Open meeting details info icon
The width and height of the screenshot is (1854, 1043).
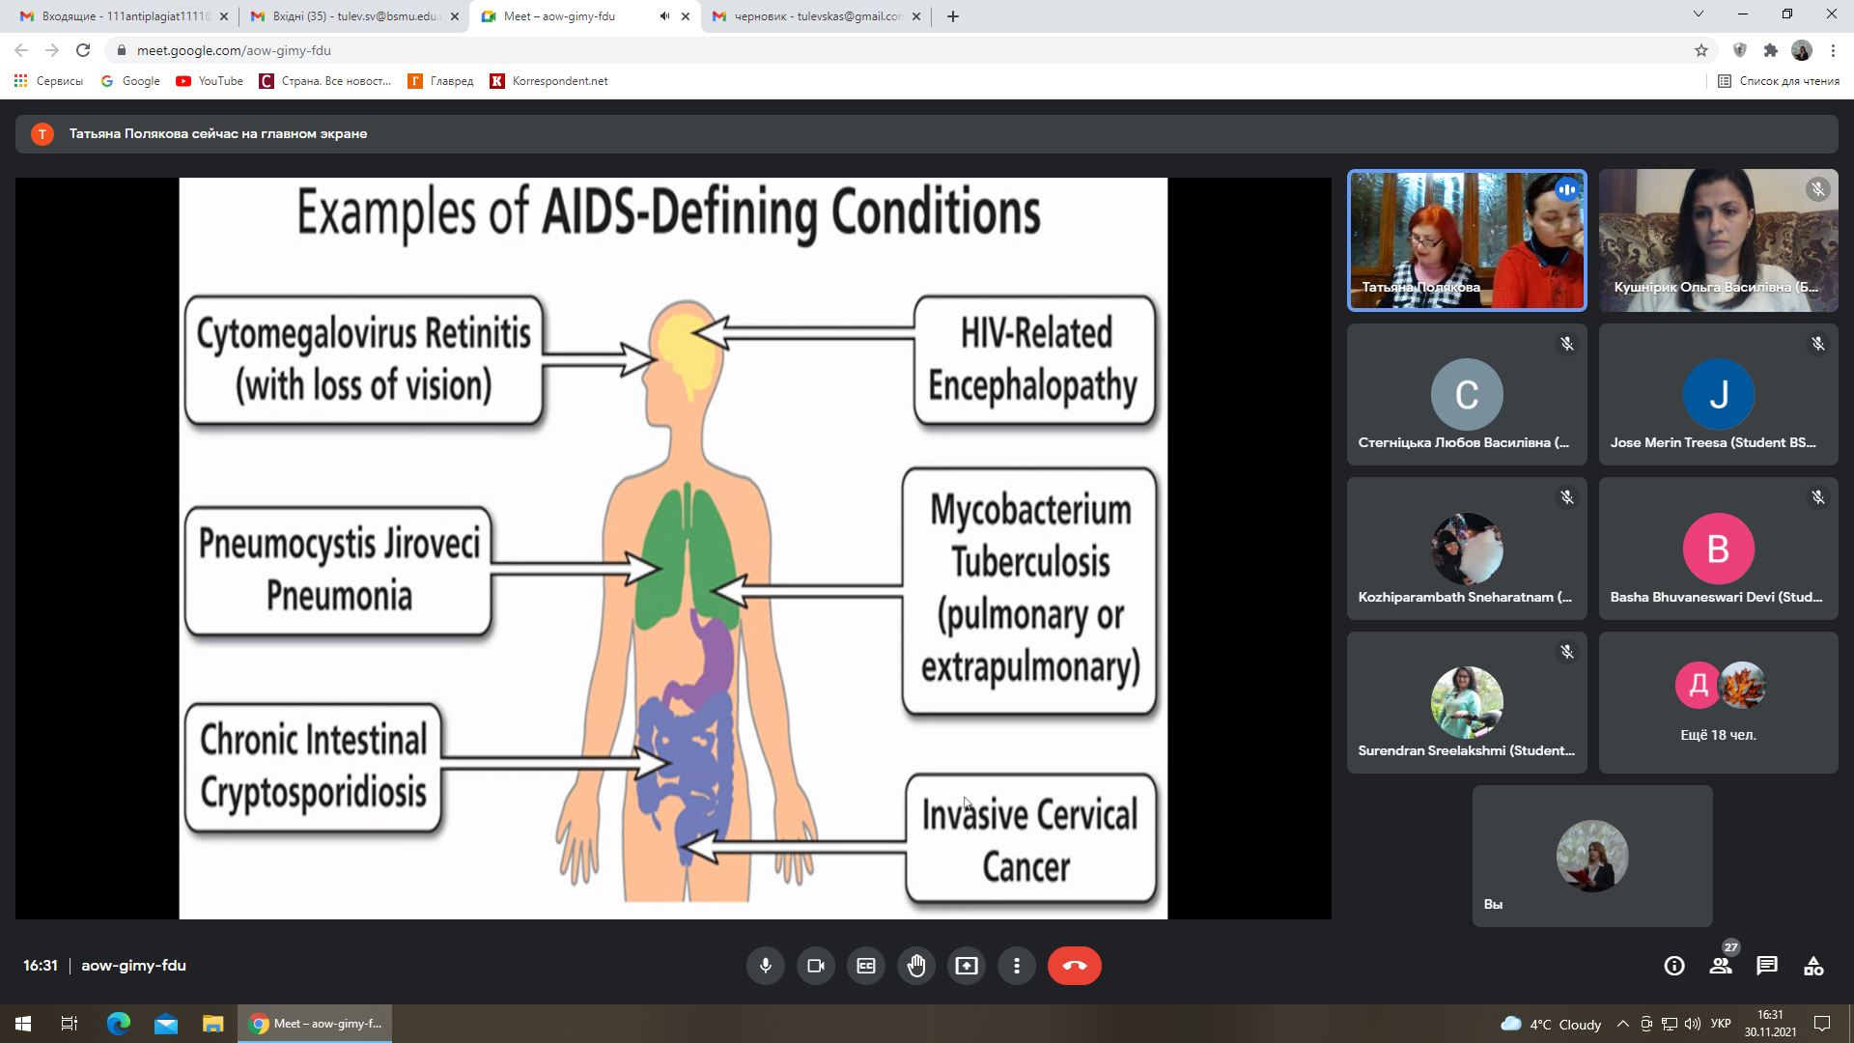click(x=1674, y=966)
